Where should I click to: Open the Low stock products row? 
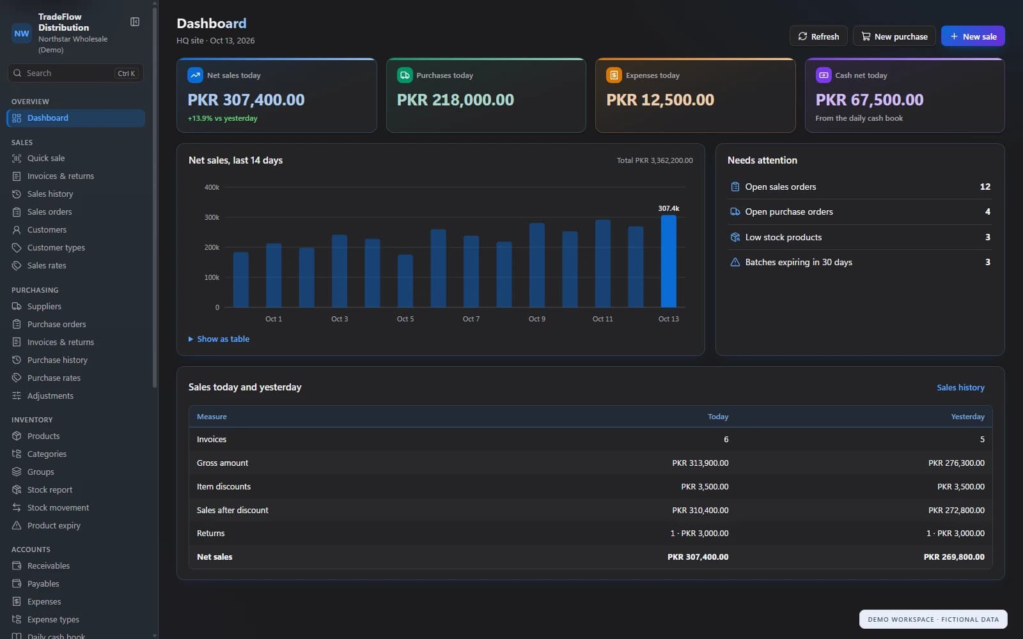tap(860, 238)
